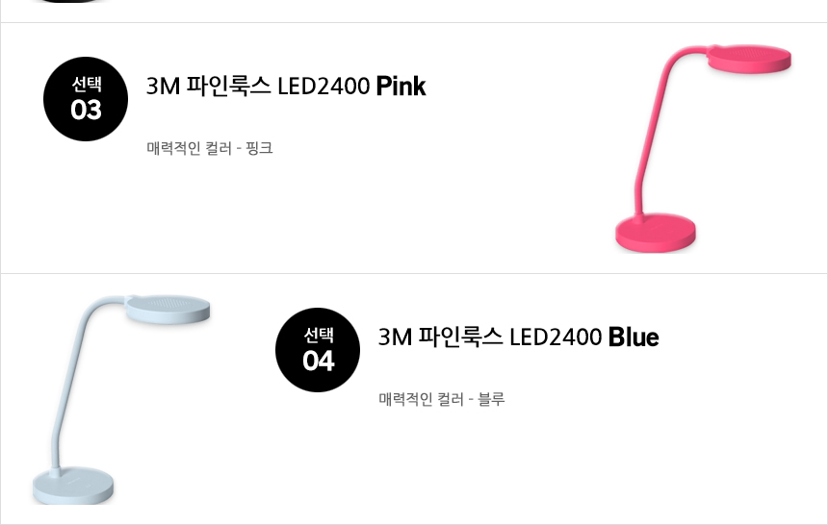Click LED2400 in the Blue product title
The width and height of the screenshot is (828, 525).
(x=556, y=337)
